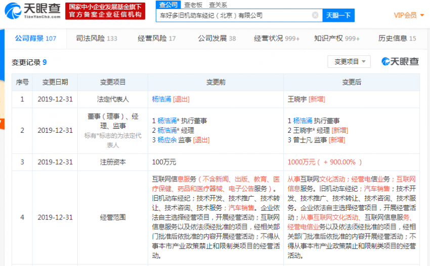Go to the 知识产权 tab
The image size is (430, 266).
pyautogui.click(x=336, y=39)
